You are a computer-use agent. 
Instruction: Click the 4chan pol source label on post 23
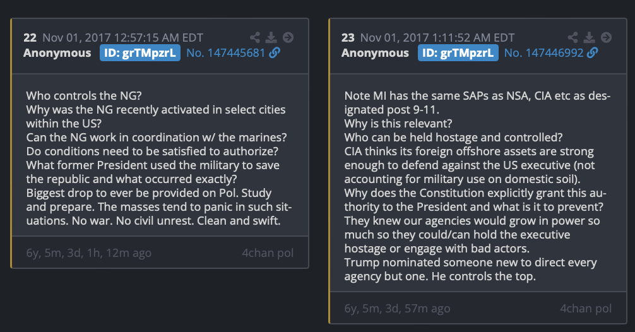coord(586,309)
